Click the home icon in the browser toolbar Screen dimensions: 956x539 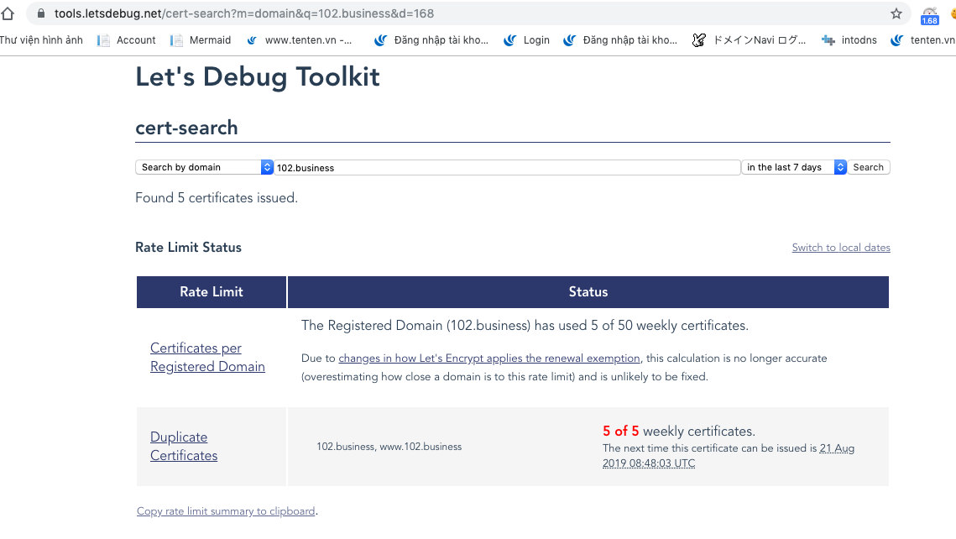(8, 13)
